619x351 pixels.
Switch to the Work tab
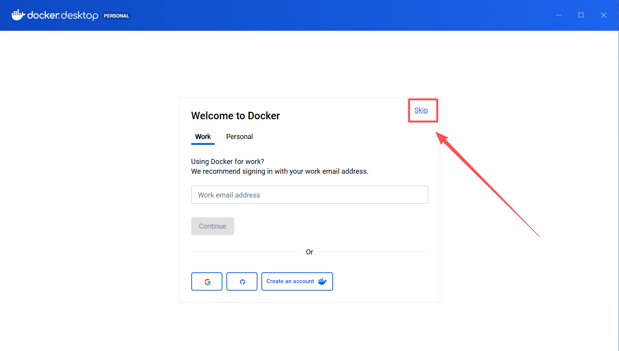pos(203,137)
